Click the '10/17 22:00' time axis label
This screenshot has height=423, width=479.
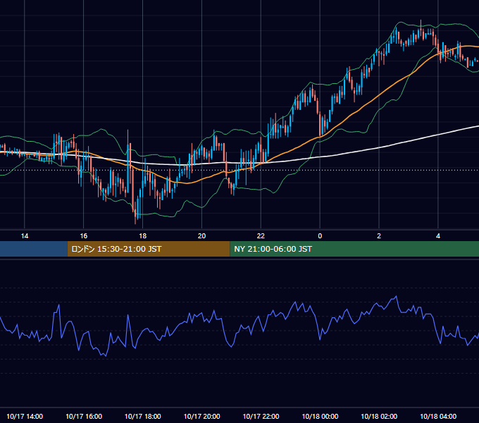261,416
